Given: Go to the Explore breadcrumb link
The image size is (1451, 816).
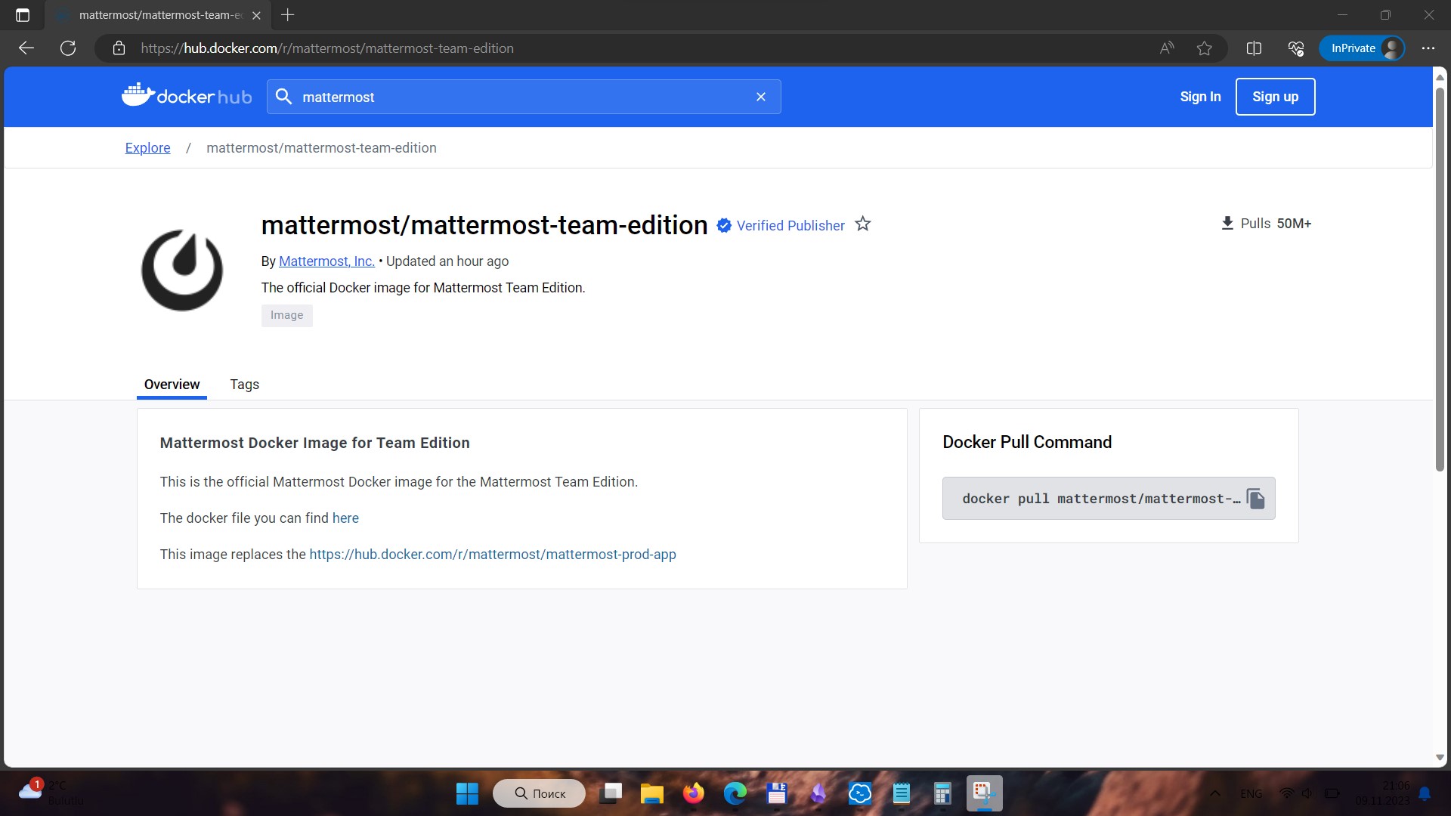Looking at the screenshot, I should pyautogui.click(x=147, y=148).
